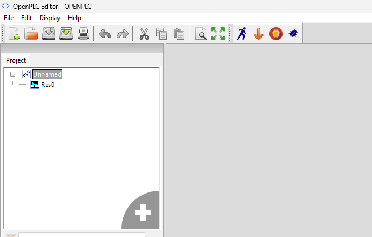Click the main toolbar drag handle
Viewport: 372px width, 237px height.
click(x=3, y=34)
